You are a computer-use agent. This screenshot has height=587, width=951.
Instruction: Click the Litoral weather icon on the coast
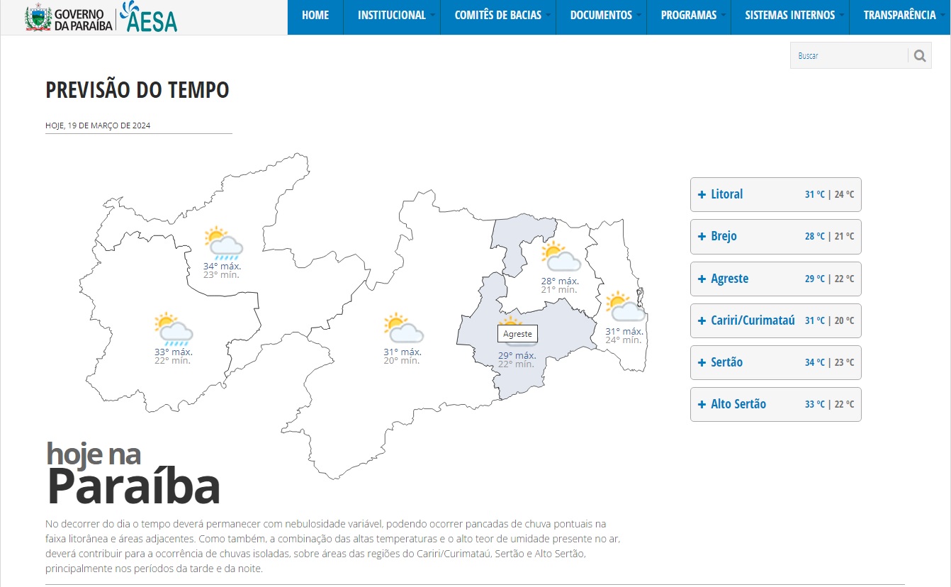coord(625,307)
